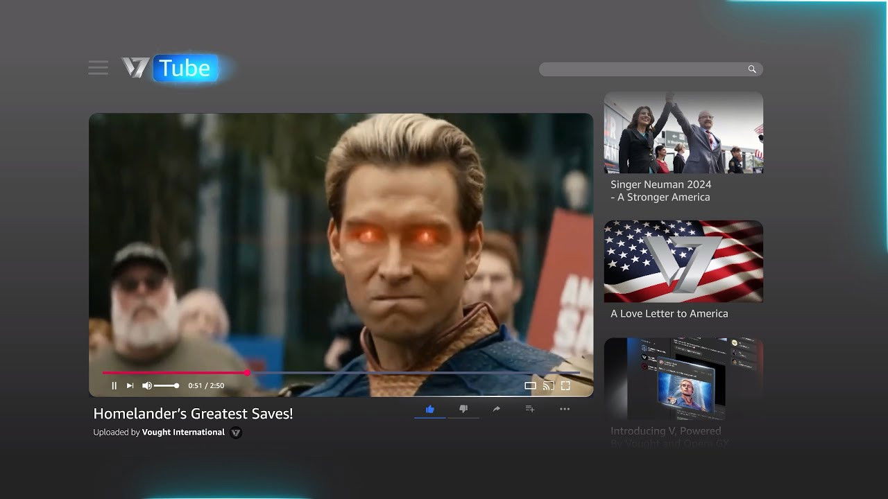Open the Singer Neuman 2024 video thumbnail
Screen dimensions: 888x499
[x=683, y=132]
